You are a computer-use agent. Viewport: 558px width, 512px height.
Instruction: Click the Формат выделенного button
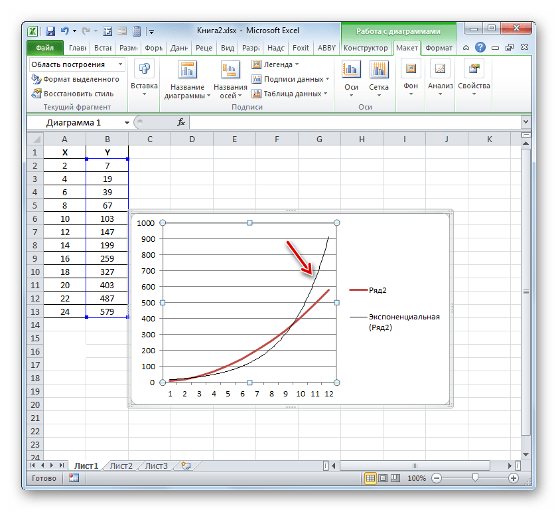[x=76, y=79]
